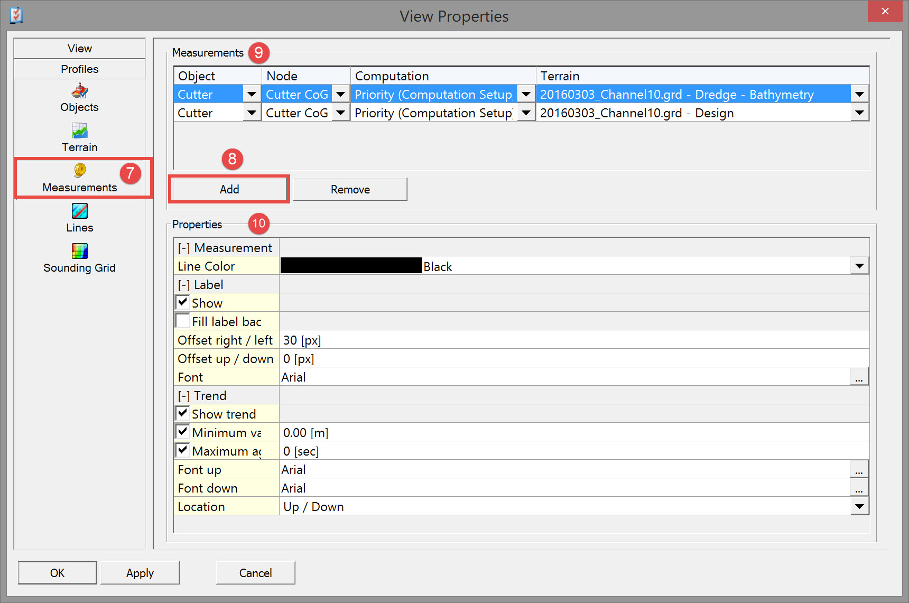Switch to the View tab

coord(79,49)
